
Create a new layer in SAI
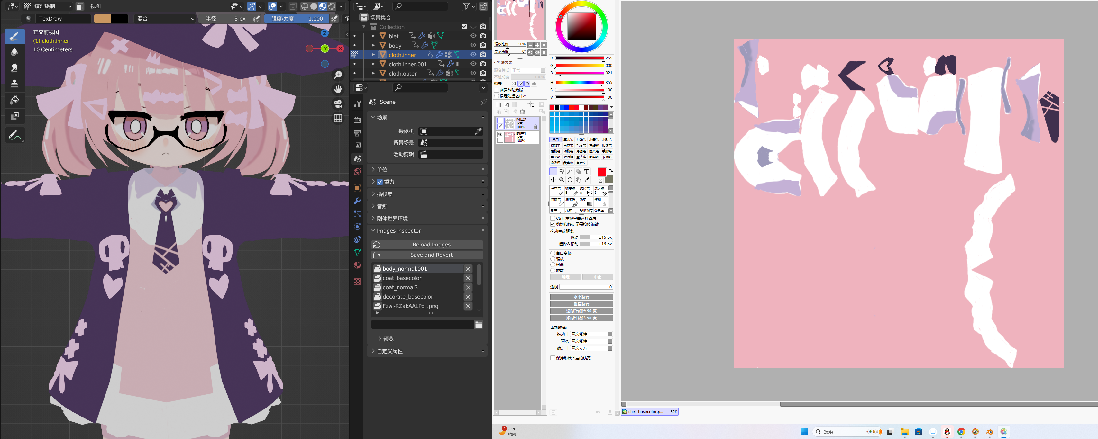tap(498, 104)
